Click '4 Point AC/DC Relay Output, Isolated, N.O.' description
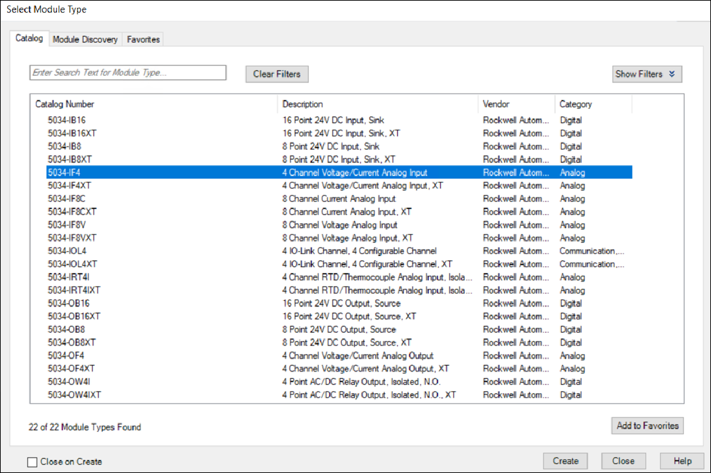This screenshot has width=711, height=473. point(361,382)
